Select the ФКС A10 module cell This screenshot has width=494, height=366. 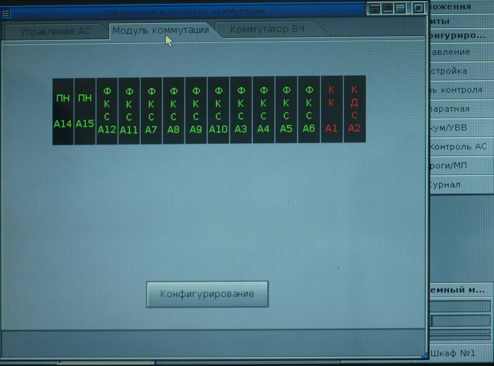pos(218,110)
